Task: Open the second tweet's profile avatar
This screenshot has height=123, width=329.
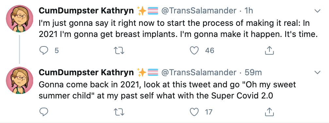Action: pyautogui.click(x=19, y=80)
